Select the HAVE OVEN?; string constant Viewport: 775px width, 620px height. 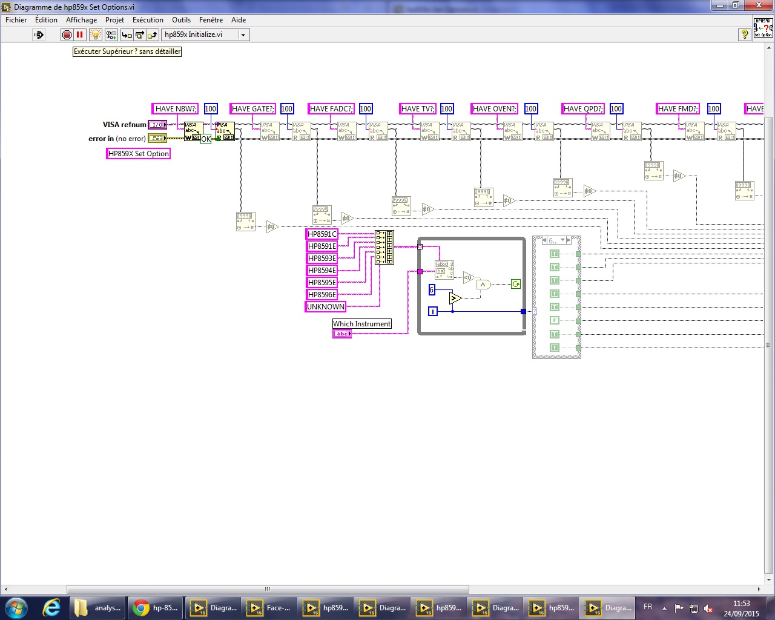[x=495, y=109]
